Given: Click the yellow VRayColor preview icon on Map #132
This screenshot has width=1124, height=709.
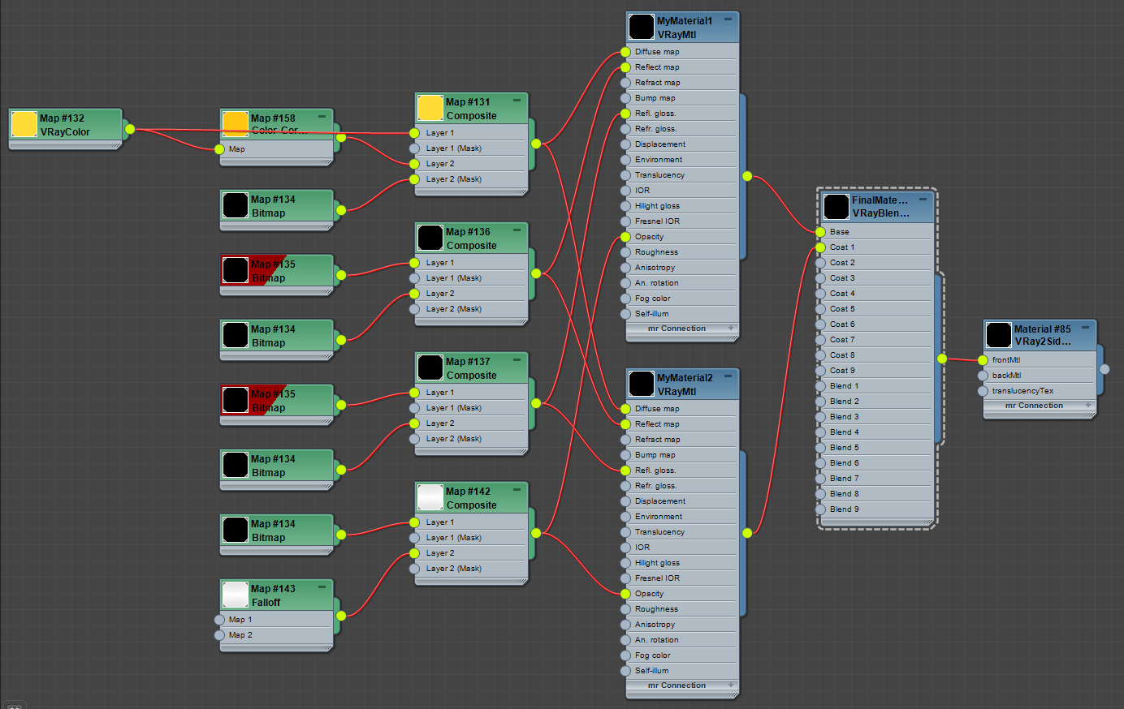Looking at the screenshot, I should point(24,123).
